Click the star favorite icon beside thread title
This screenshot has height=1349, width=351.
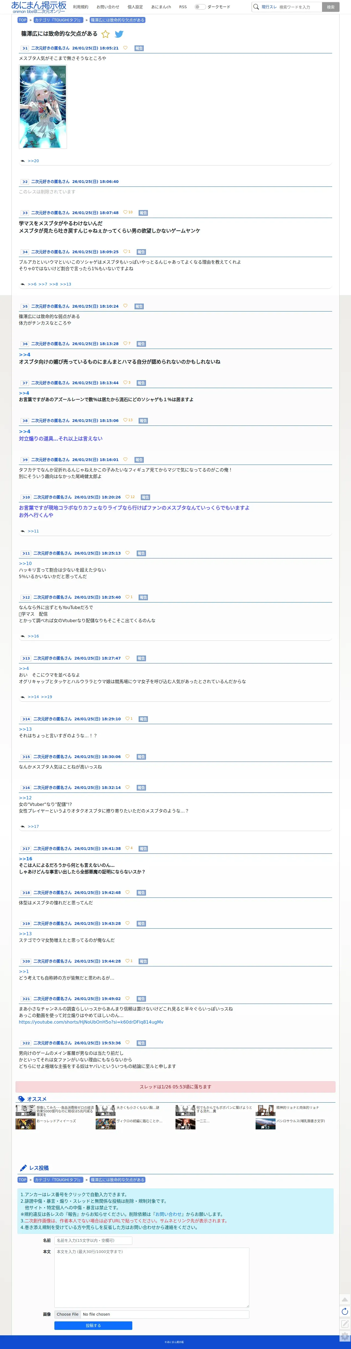coord(105,34)
